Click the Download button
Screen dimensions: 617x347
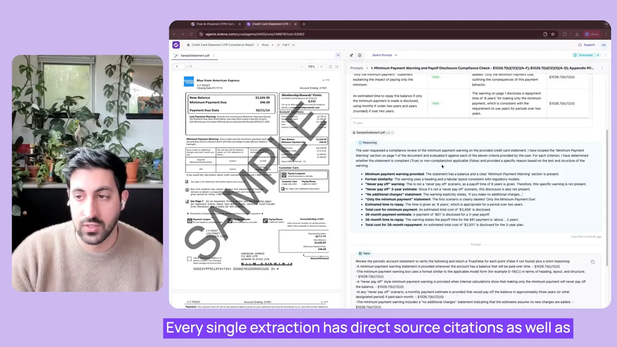(x=585, y=55)
